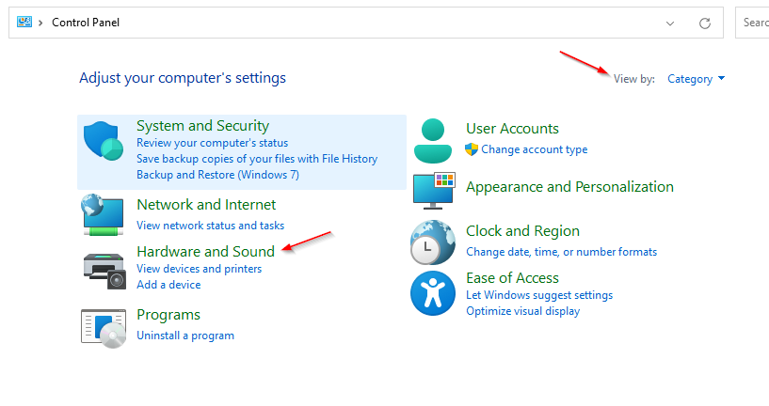The image size is (769, 406).
Task: Open Hardware and Sound category
Action: pos(205,252)
